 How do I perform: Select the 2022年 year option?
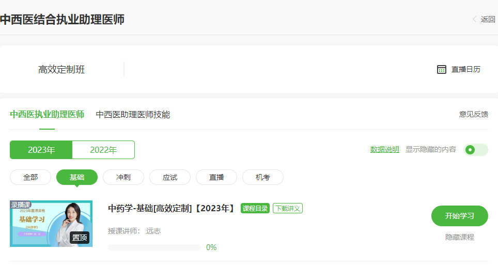(103, 150)
